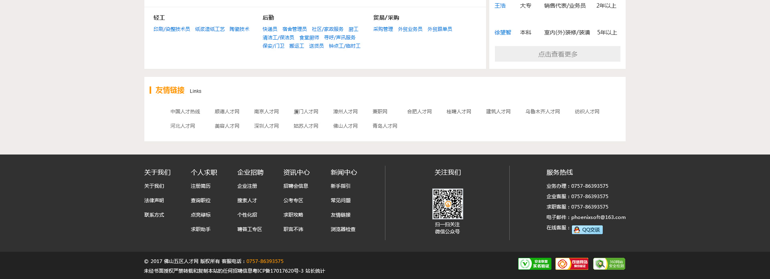Screen dimensions: 770x279
Task: Open 注册简历 in the footer
Action: pos(201,186)
